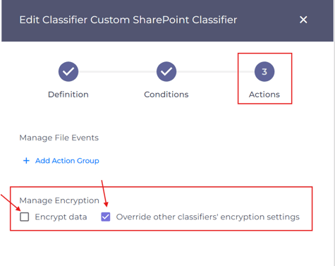335x266 pixels.
Task: Go to the Definition step label
Action: (x=68, y=95)
